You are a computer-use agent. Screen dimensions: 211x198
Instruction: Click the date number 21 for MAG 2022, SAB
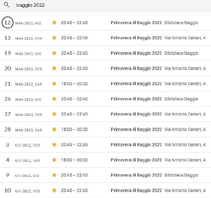8,83
